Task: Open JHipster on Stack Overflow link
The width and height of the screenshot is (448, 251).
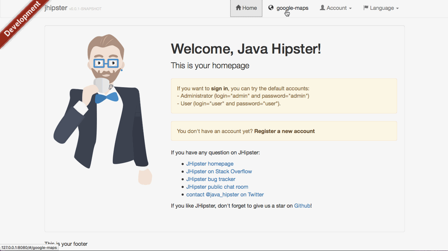Action: click(x=219, y=172)
